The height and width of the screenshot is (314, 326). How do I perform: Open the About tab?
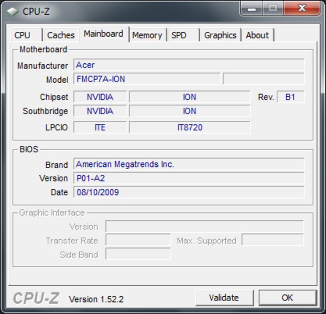[x=258, y=35]
